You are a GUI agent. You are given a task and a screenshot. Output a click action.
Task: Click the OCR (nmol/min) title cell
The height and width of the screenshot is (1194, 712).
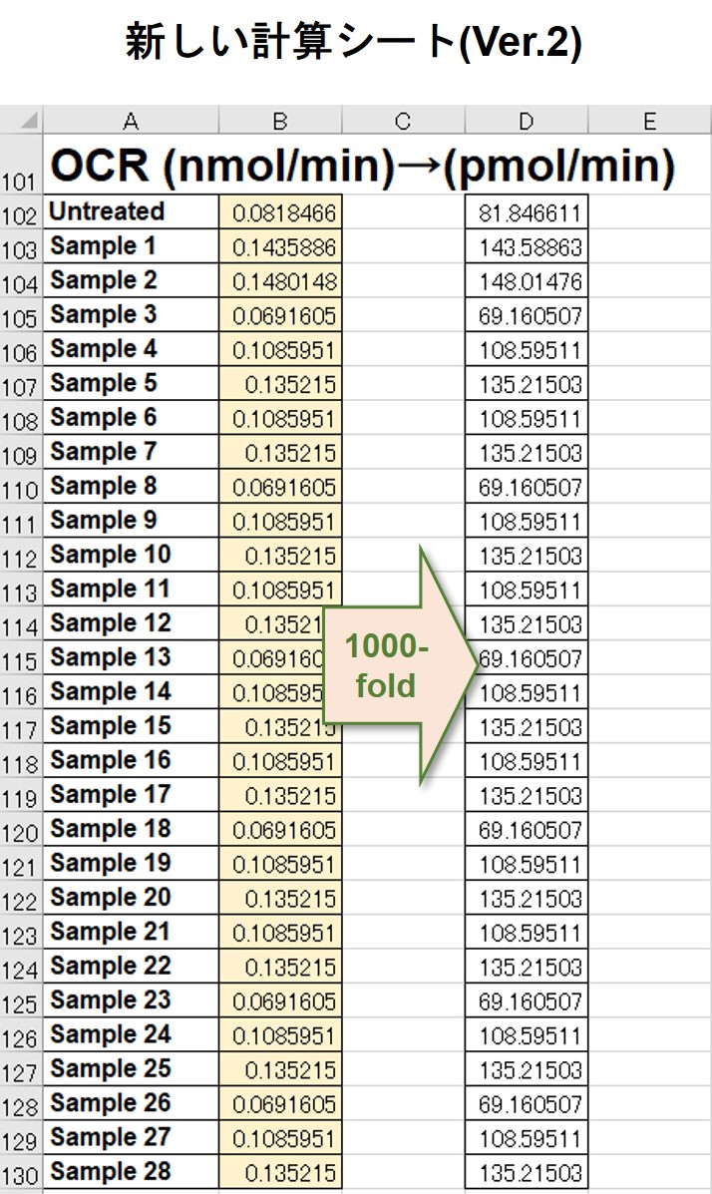point(362,165)
